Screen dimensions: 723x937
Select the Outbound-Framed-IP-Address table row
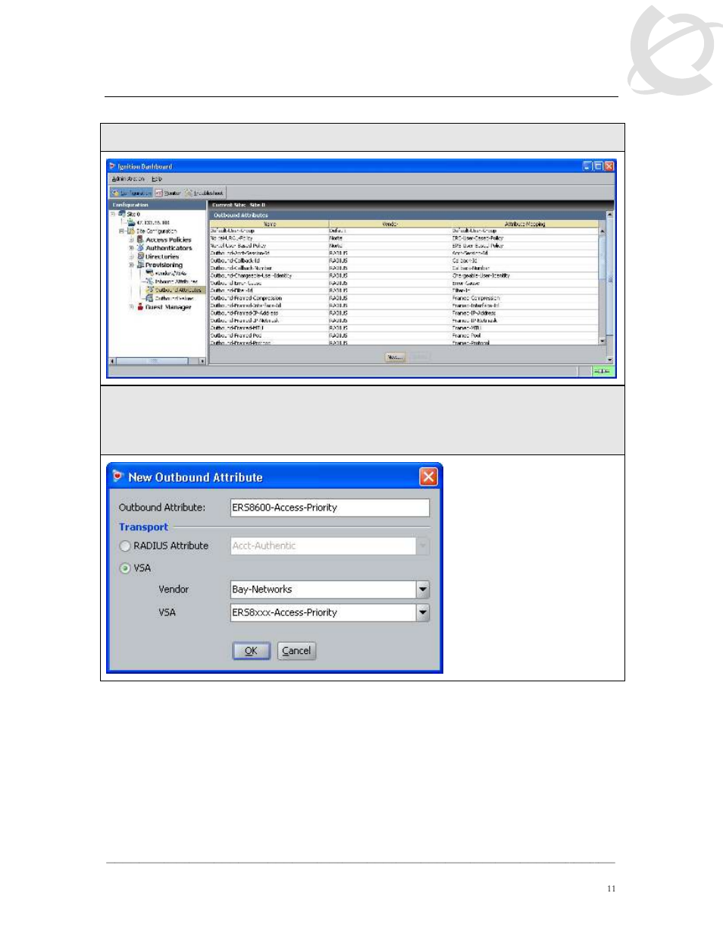tap(404, 313)
